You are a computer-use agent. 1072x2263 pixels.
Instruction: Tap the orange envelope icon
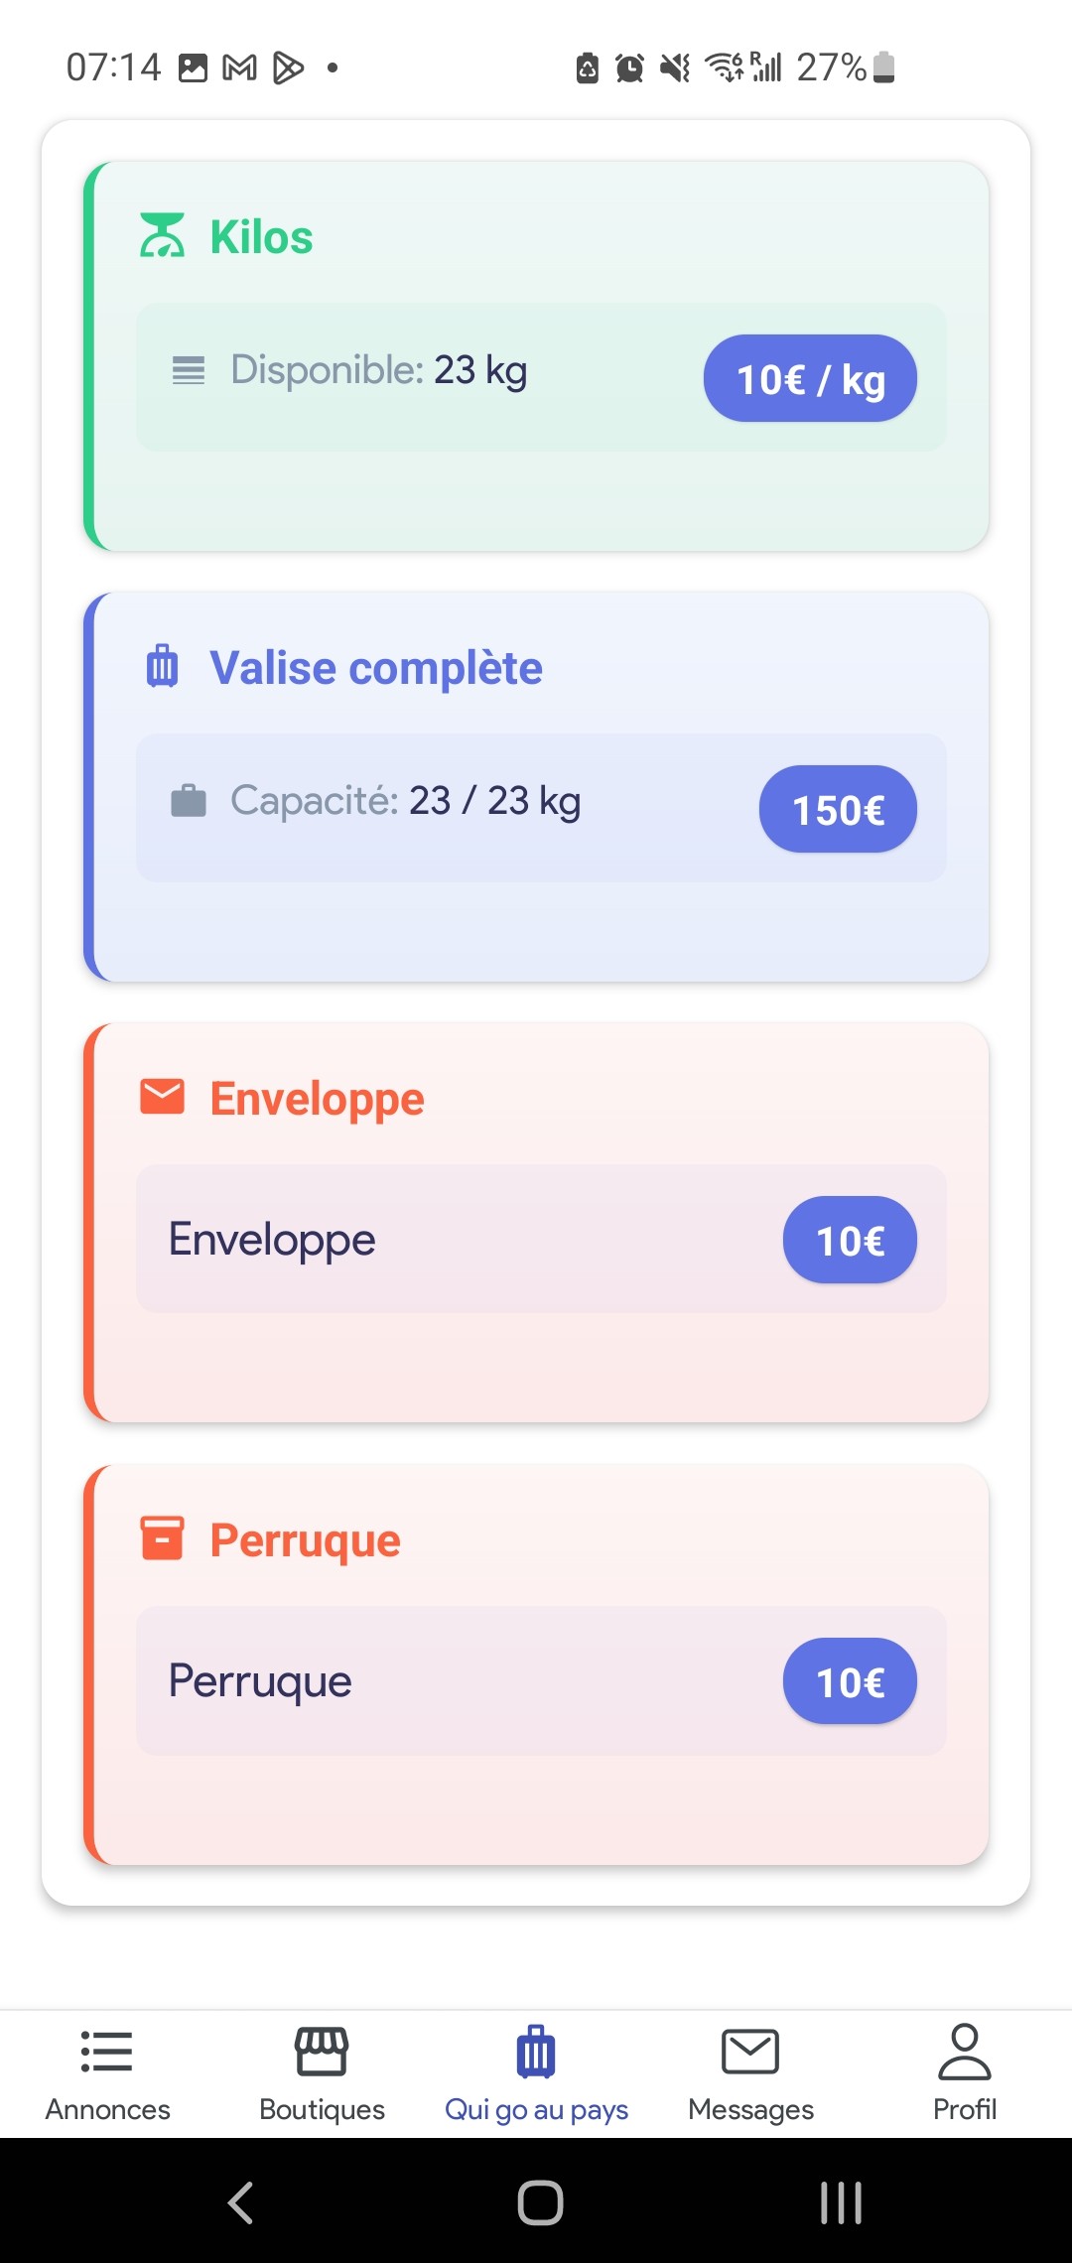click(162, 1097)
